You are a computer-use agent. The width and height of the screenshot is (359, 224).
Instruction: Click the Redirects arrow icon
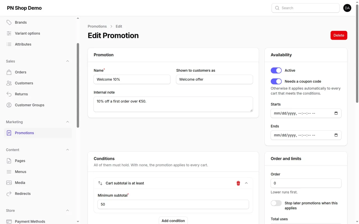coord(9,193)
